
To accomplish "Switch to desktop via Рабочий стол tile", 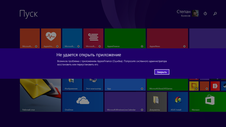I will 40,95.
